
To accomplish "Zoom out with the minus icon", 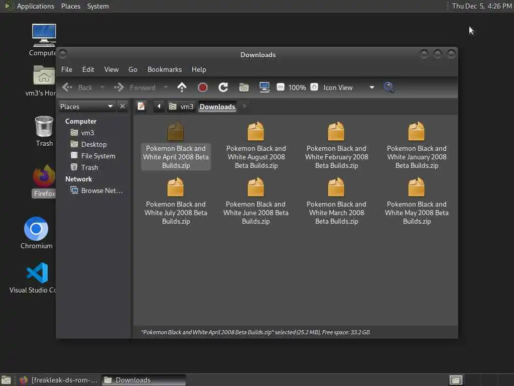I will click(280, 87).
